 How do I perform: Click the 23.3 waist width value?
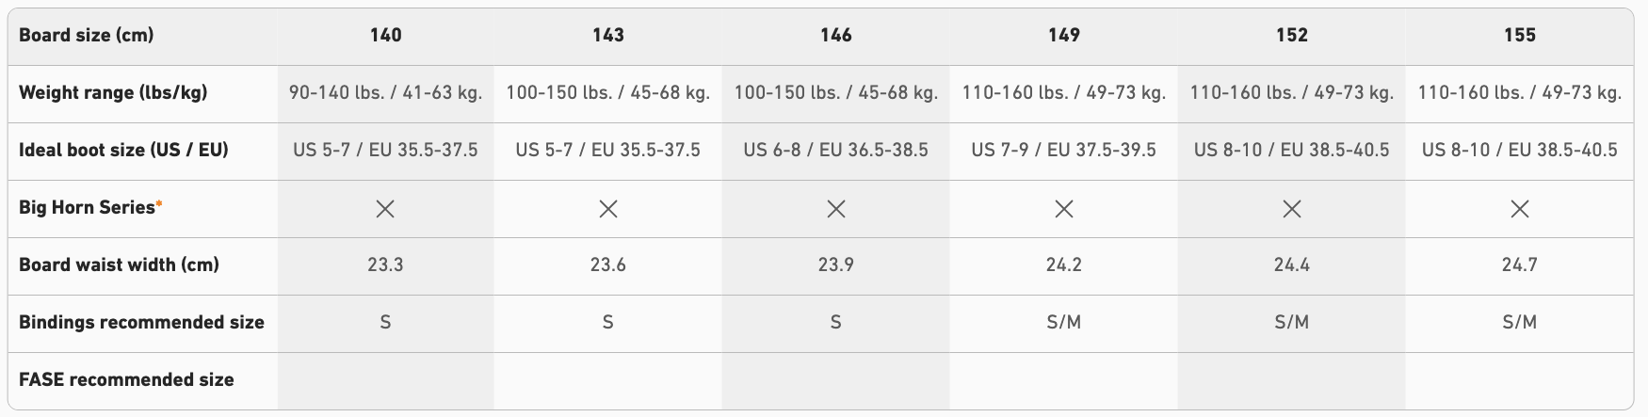click(385, 265)
